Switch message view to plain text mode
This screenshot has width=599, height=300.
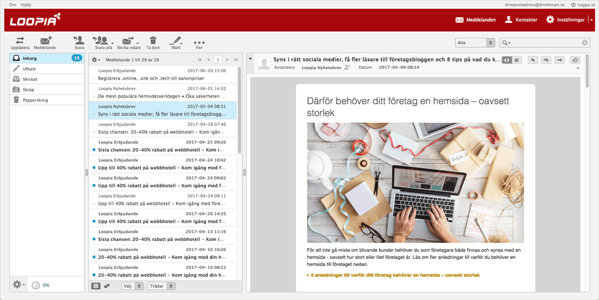(516, 60)
